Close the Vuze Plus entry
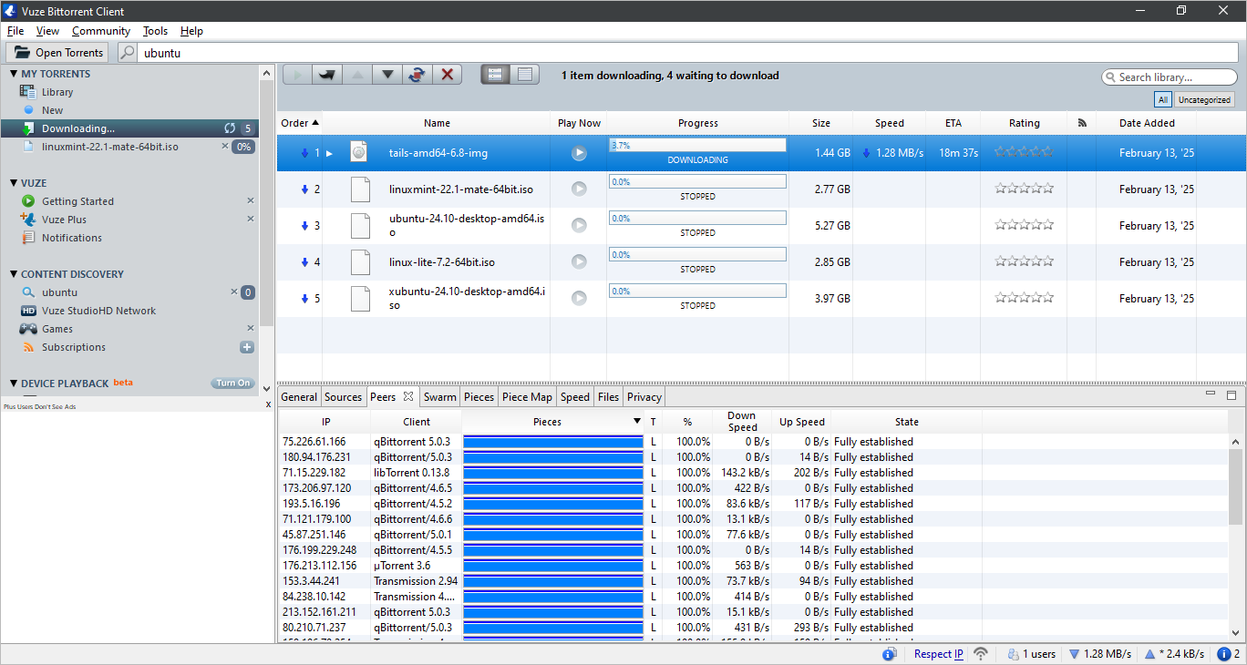 pyautogui.click(x=251, y=219)
